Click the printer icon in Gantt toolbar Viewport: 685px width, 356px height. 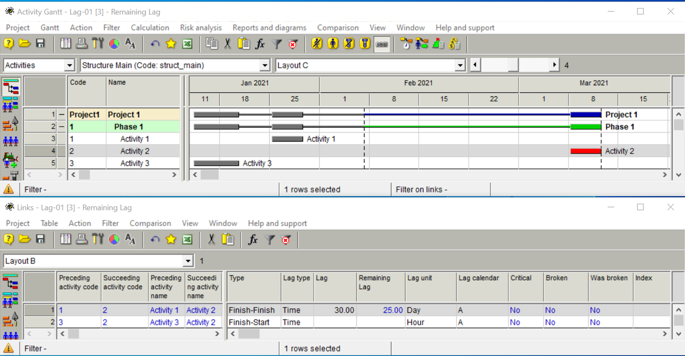click(x=81, y=44)
